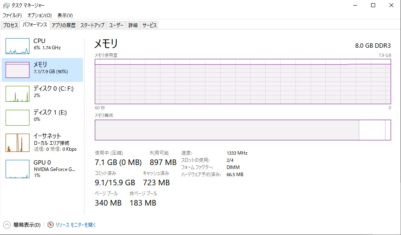Switch to the サービス tab

tap(149, 25)
